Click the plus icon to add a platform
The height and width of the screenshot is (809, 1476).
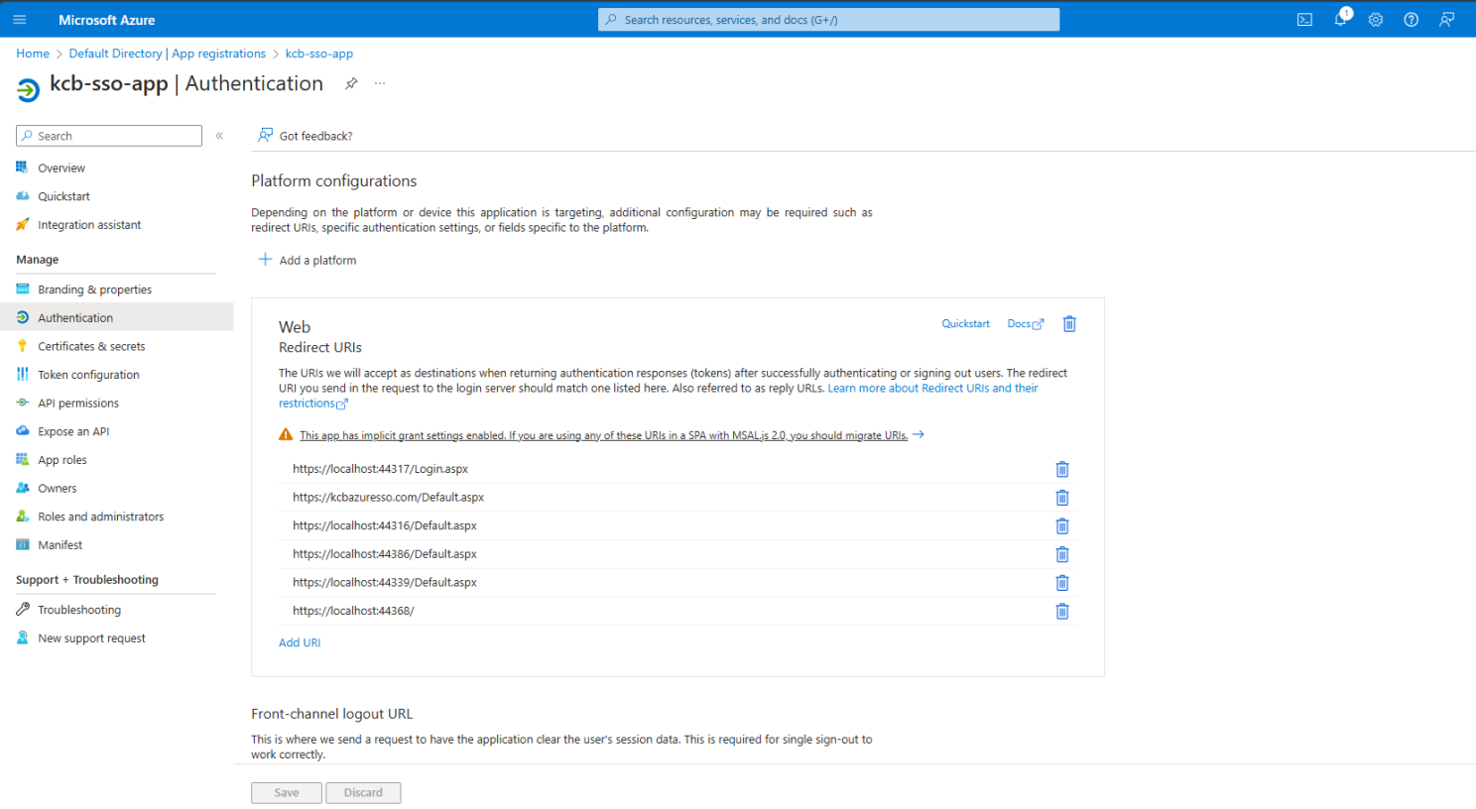265,260
